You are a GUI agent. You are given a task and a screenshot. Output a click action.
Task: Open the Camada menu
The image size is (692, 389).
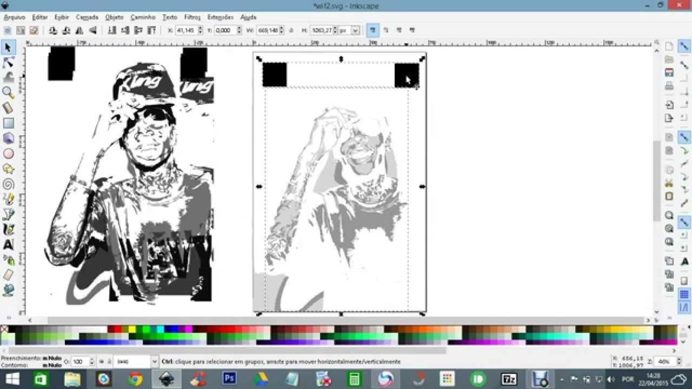(86, 17)
